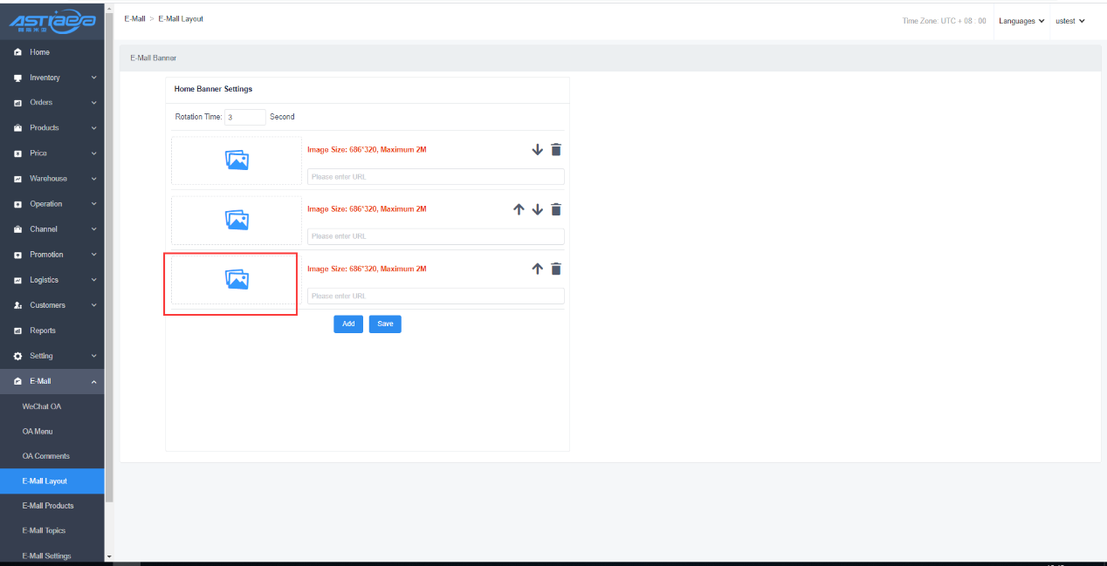Delete the second banner row
Screen dimensions: 1107x566
[x=556, y=209]
